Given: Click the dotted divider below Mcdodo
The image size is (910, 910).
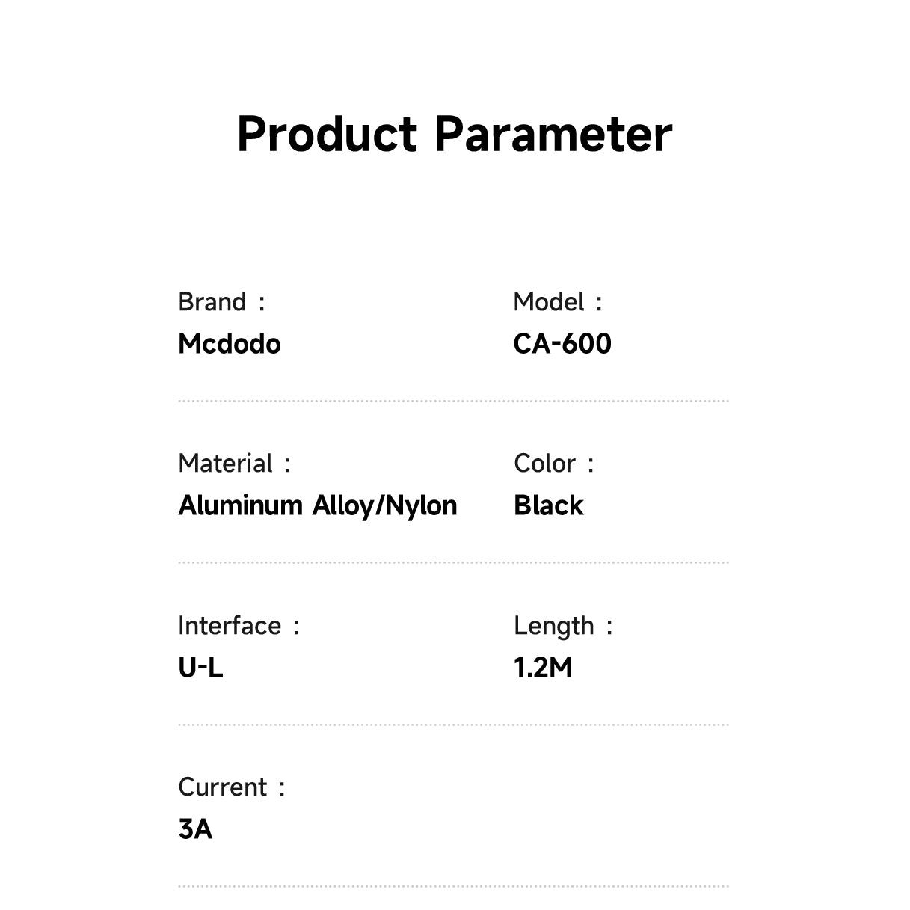Looking at the screenshot, I should tap(453, 401).
